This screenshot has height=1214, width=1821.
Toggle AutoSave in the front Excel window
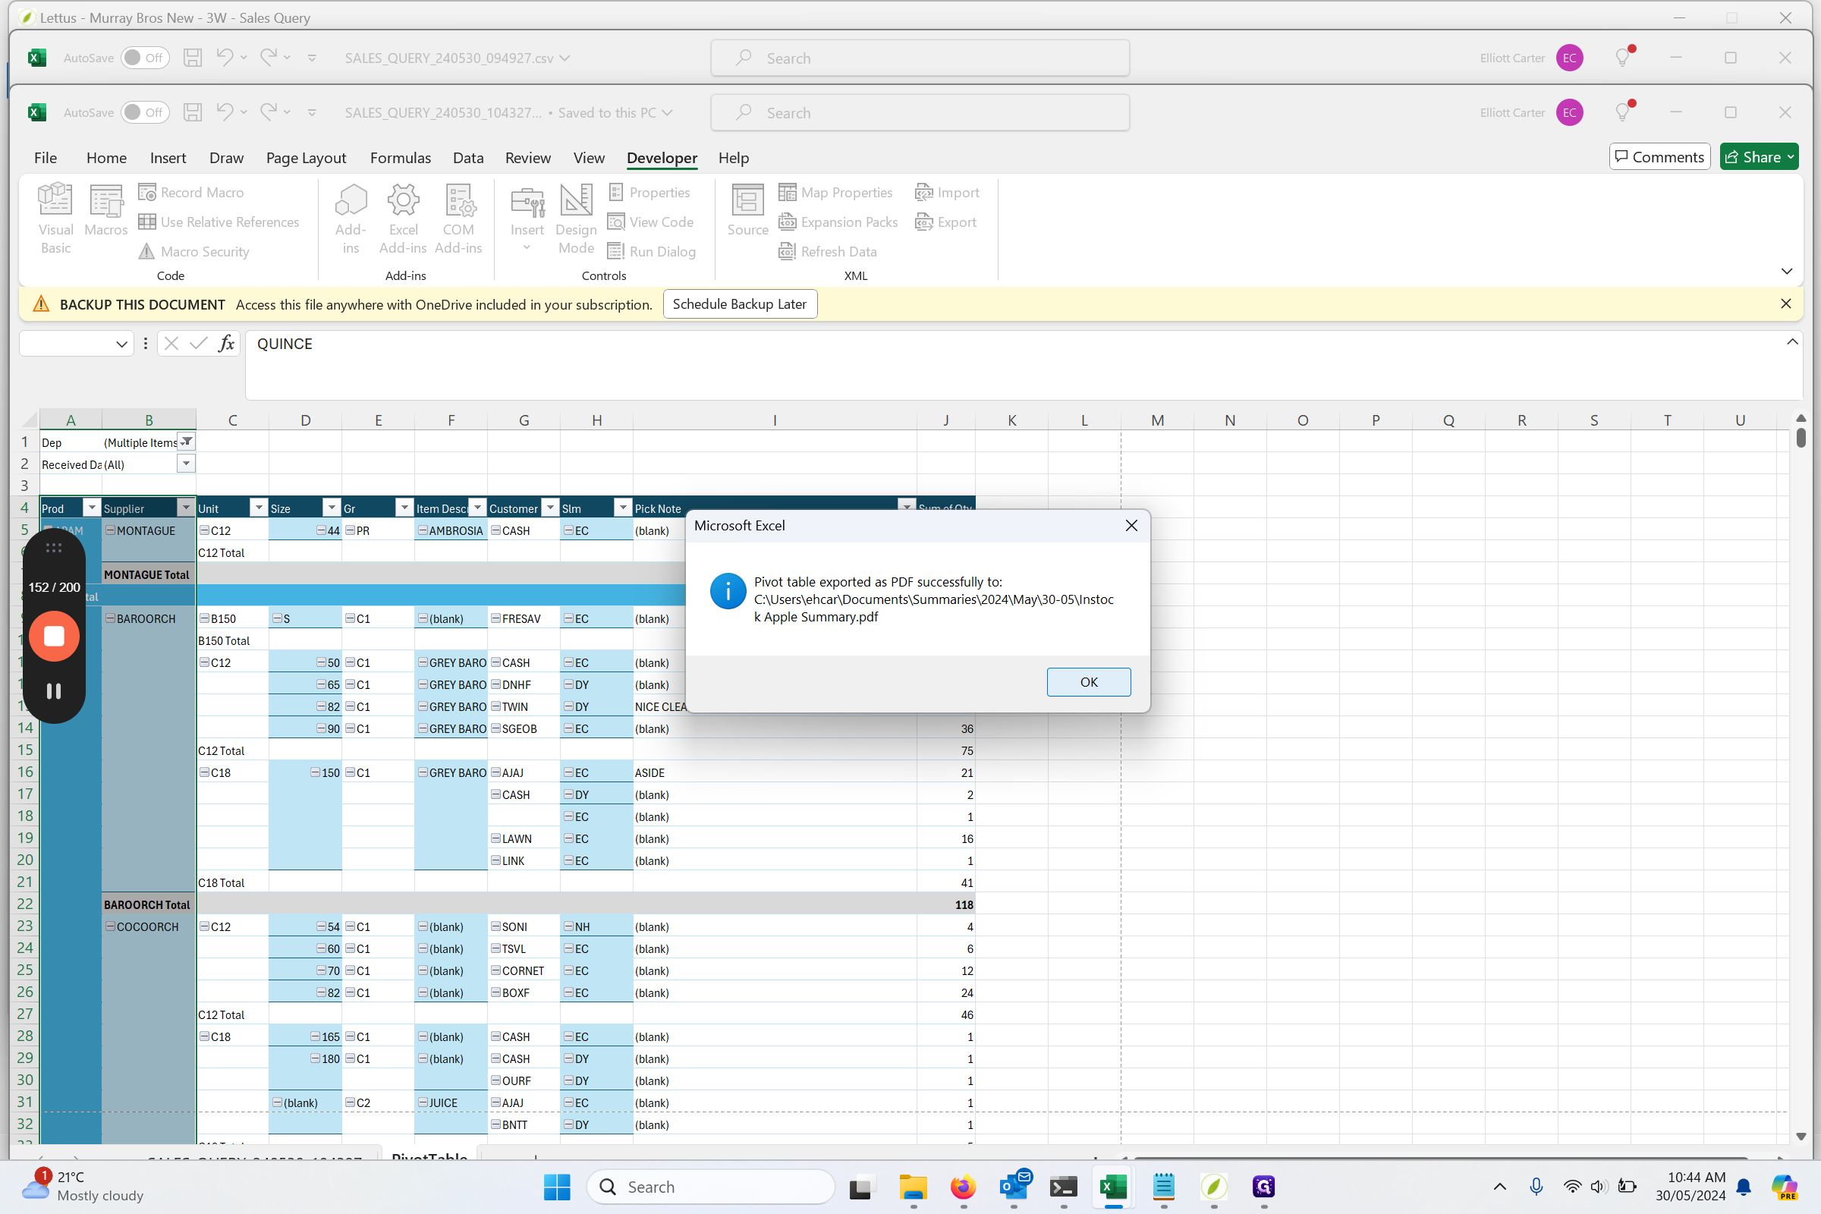click(x=145, y=112)
